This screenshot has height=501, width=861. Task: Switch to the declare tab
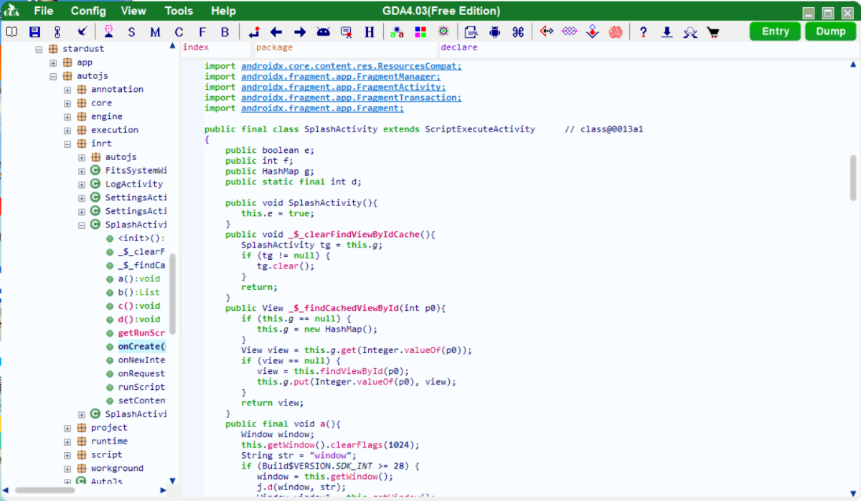458,47
